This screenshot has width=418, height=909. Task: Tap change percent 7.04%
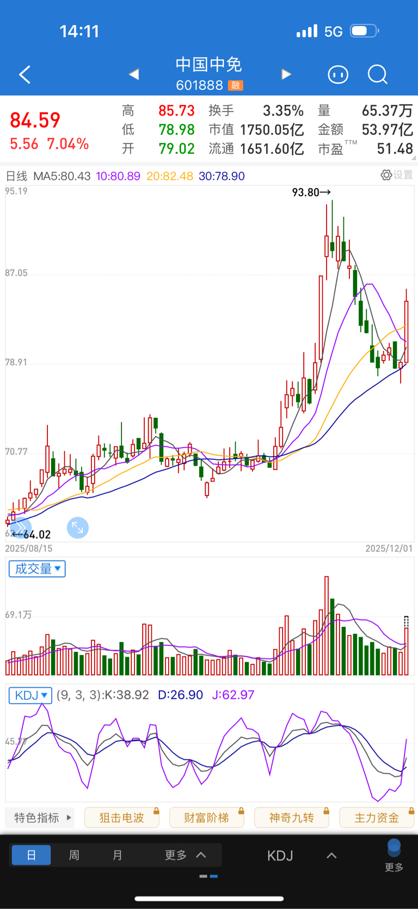[68, 144]
